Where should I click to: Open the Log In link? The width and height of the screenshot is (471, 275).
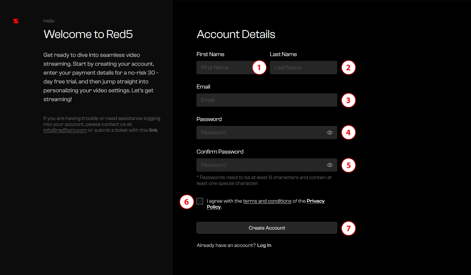[x=264, y=245]
